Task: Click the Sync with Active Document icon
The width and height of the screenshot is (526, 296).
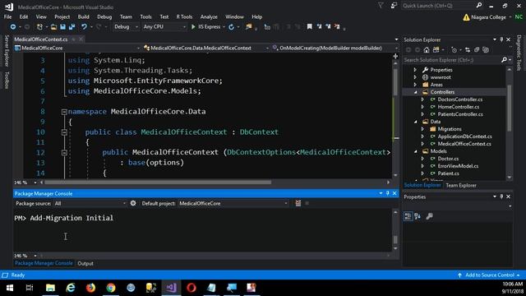Action: click(x=468, y=50)
